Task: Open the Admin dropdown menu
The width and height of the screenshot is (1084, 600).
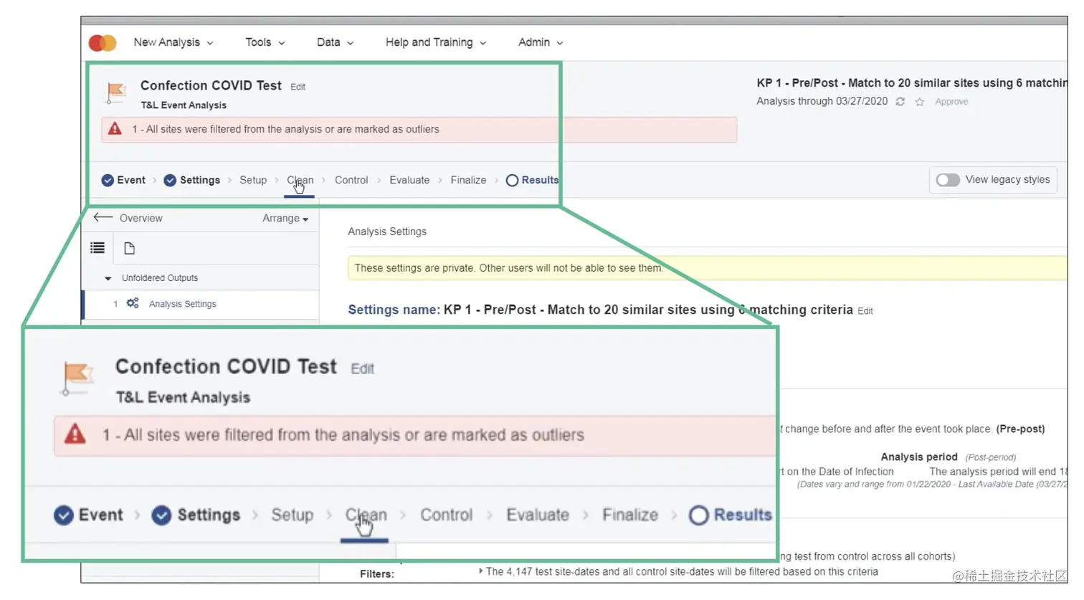Action: (x=541, y=42)
